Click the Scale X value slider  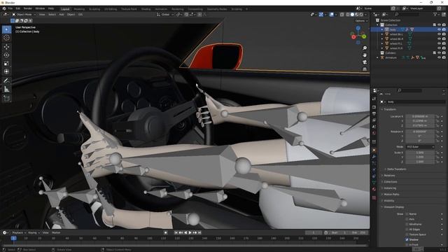420,153
